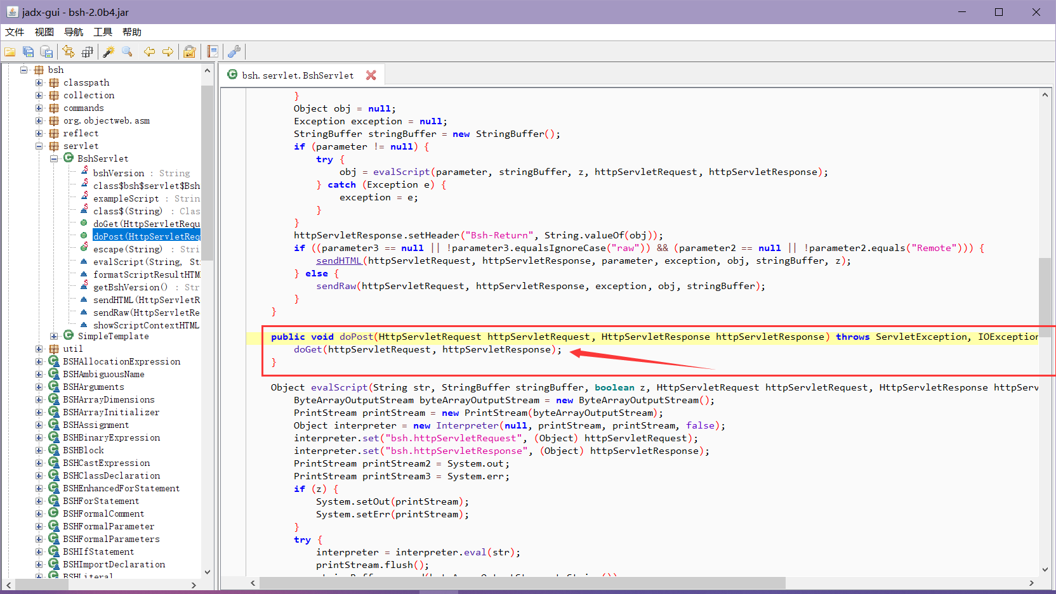Select the bsh.servlet.BshServlet tab
The height and width of the screenshot is (594, 1056).
point(298,75)
